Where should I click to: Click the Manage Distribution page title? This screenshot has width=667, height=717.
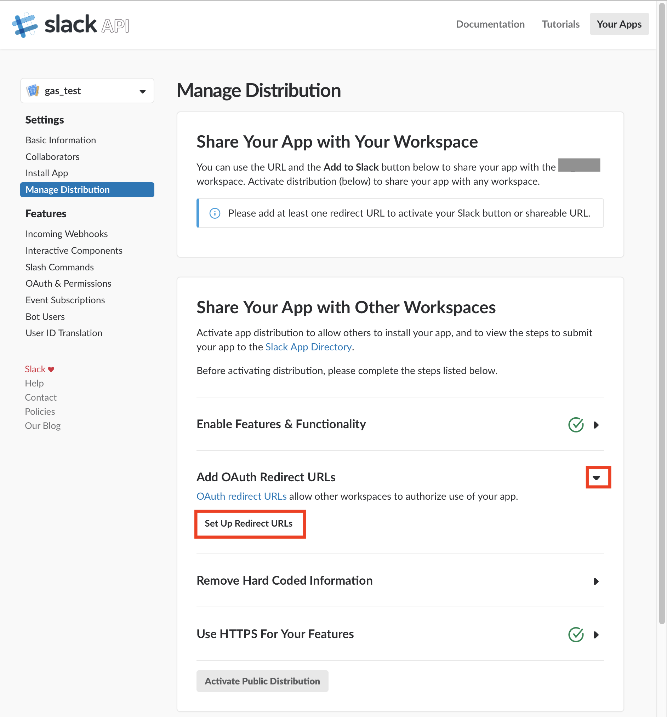(259, 91)
